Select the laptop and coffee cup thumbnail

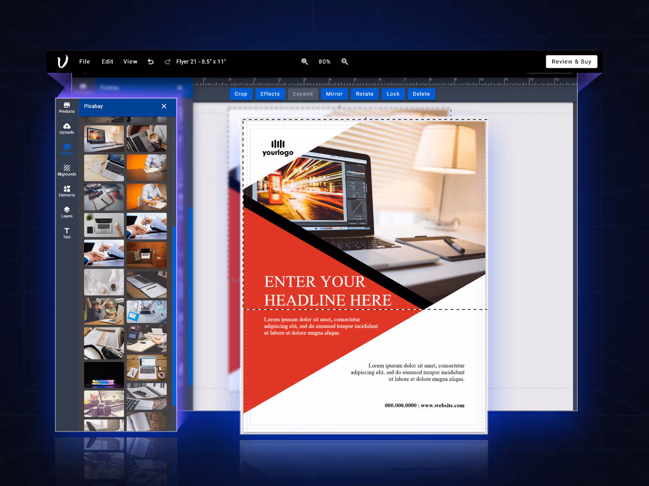click(146, 139)
